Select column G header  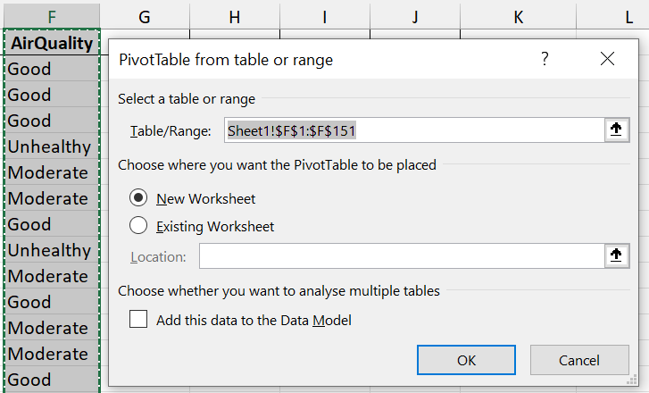coord(145,15)
